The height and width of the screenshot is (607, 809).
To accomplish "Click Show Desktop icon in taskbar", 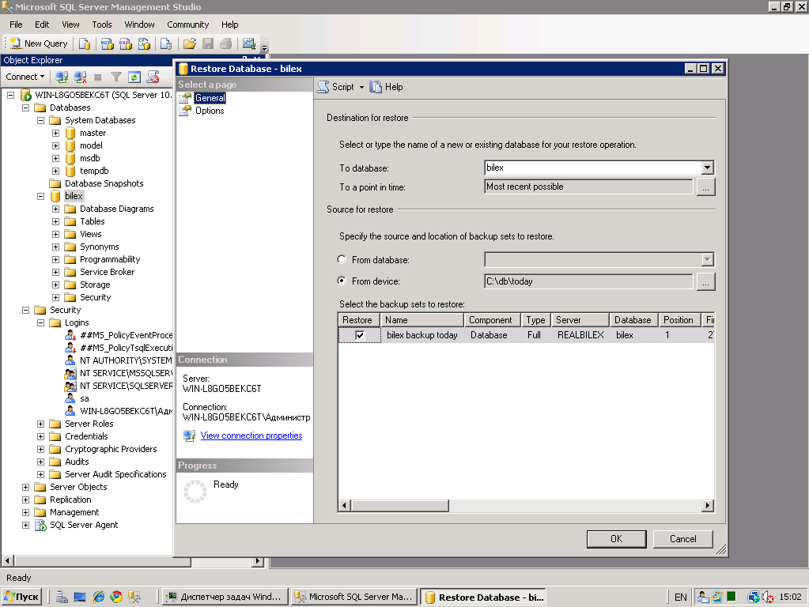I will tap(80, 597).
